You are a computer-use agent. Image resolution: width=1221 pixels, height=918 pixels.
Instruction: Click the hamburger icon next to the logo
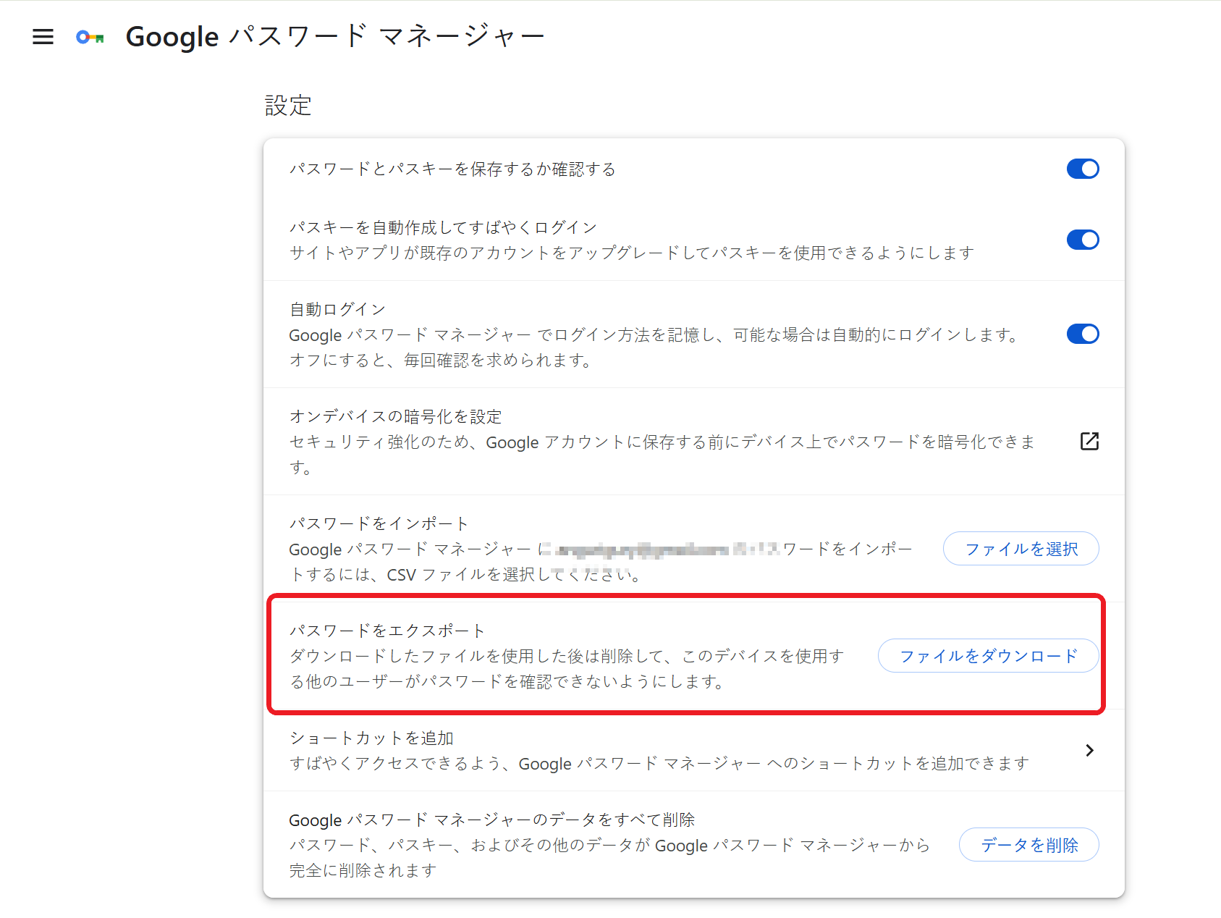pyautogui.click(x=43, y=36)
